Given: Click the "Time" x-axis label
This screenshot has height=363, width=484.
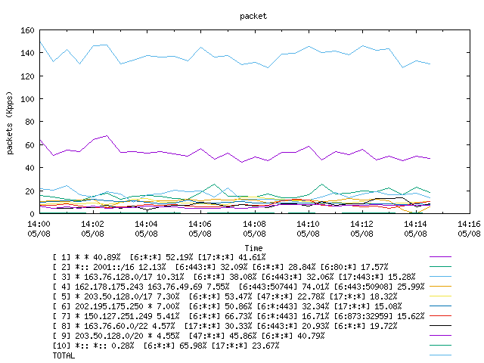Looking at the screenshot, I should pyautogui.click(x=254, y=248).
